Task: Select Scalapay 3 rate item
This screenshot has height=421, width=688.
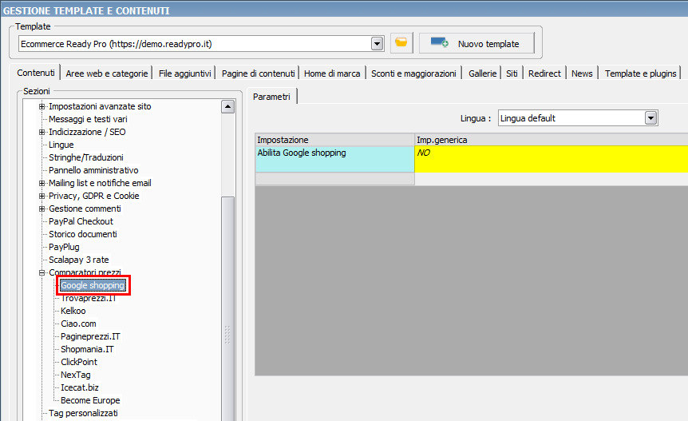Action: coord(78,260)
